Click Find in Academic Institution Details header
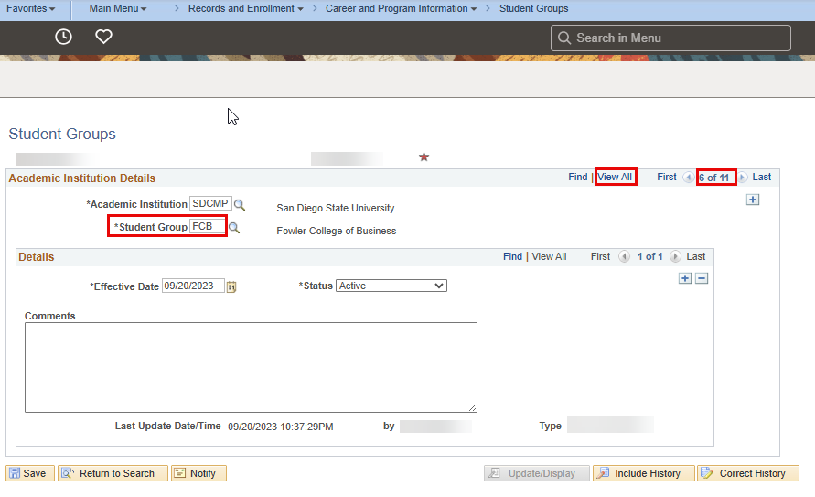 coord(577,178)
